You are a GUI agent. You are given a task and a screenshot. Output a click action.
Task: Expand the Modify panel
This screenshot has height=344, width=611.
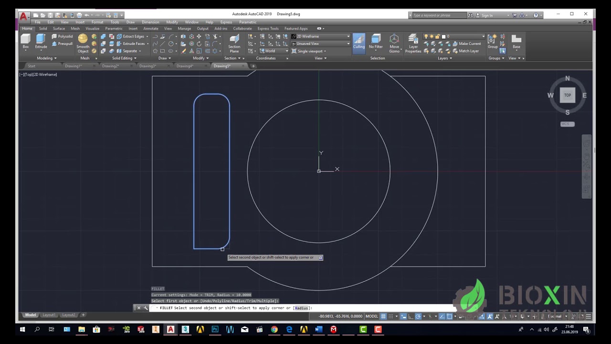click(x=201, y=58)
